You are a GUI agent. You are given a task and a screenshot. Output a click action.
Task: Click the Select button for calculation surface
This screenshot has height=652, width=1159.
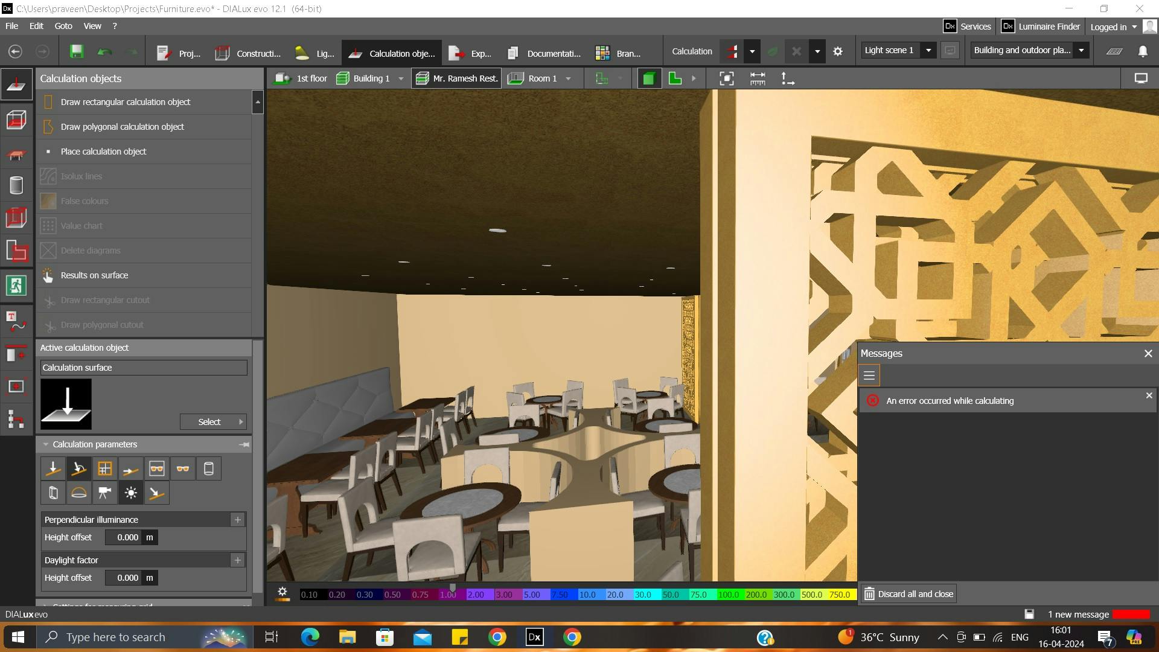209,421
